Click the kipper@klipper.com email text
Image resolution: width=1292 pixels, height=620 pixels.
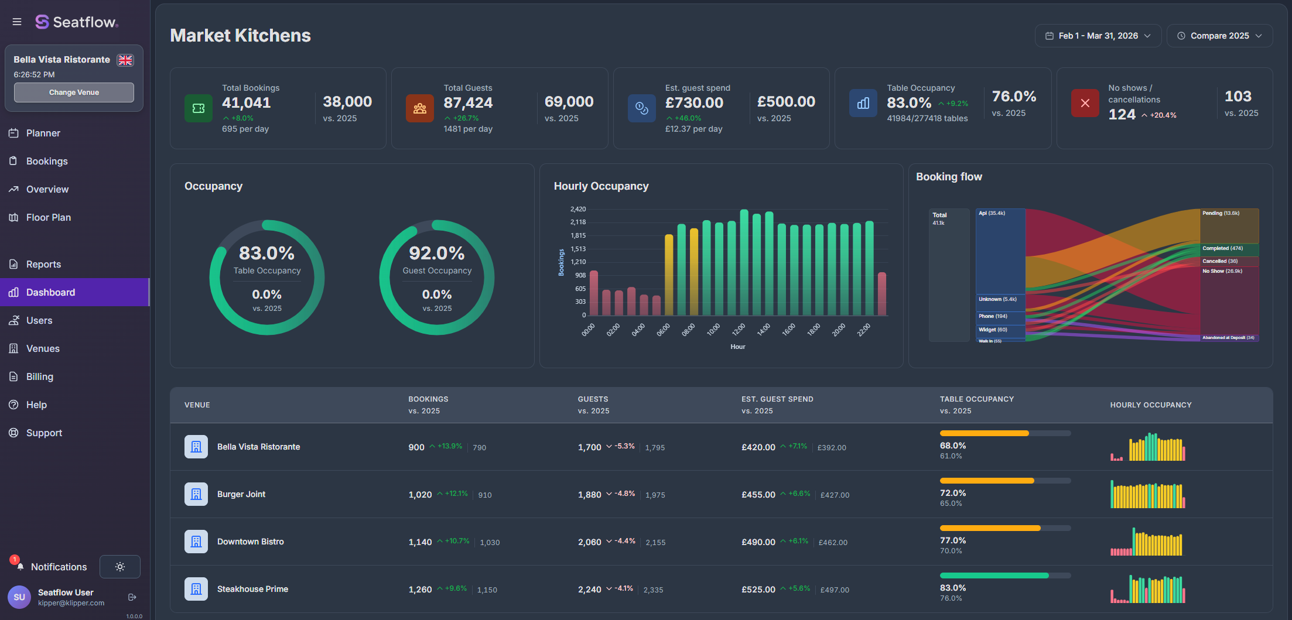(x=71, y=603)
